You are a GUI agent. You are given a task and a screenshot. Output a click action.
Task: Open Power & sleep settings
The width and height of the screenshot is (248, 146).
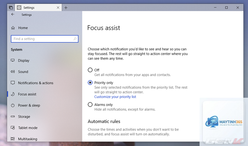(x=29, y=105)
